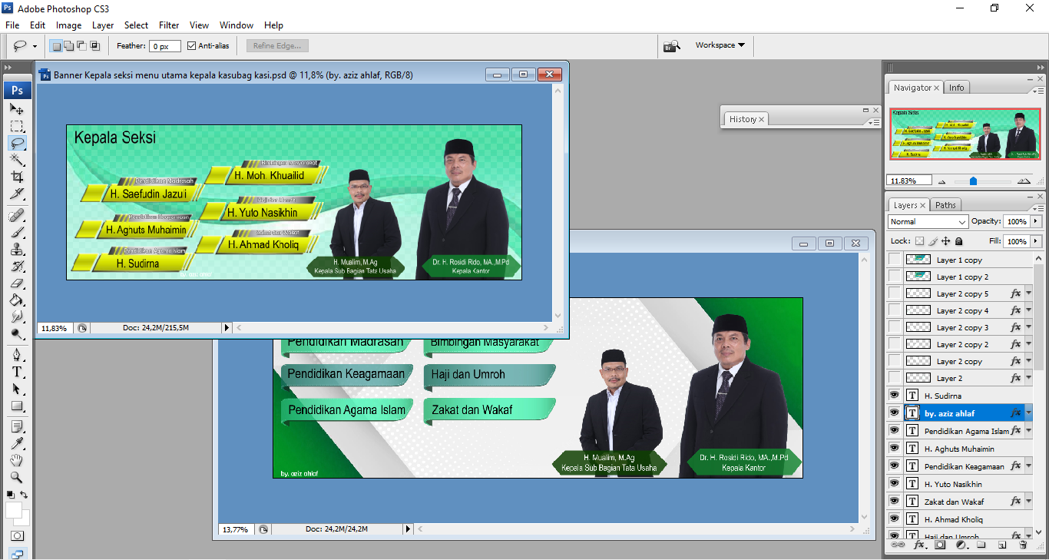Toggle Lock transparent pixels icon
This screenshot has width=1049, height=560.
pyautogui.click(x=919, y=241)
